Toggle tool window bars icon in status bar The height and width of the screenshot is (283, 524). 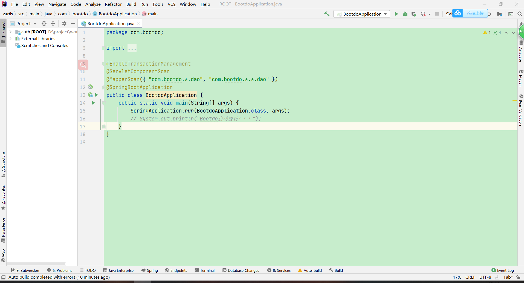pyautogui.click(x=3, y=277)
